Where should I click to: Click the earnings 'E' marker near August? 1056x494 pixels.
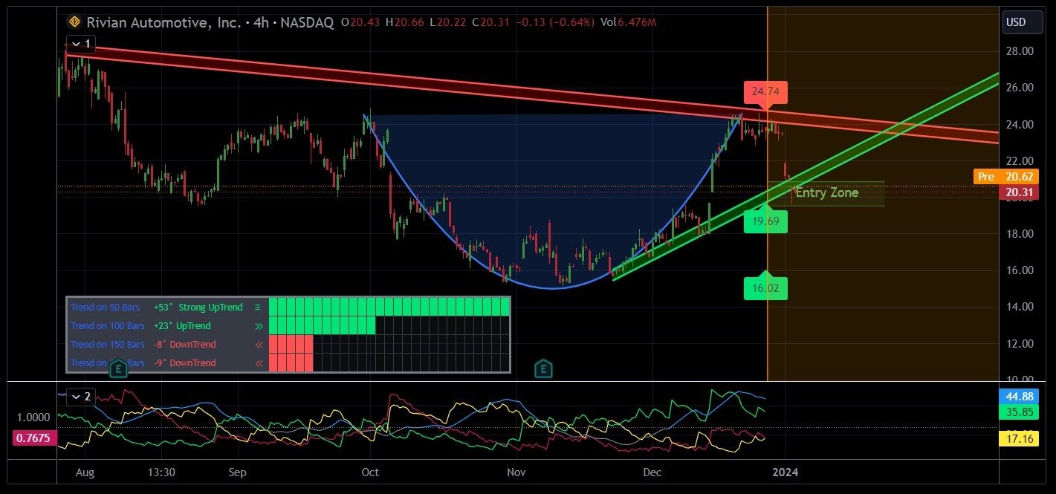pyautogui.click(x=118, y=369)
